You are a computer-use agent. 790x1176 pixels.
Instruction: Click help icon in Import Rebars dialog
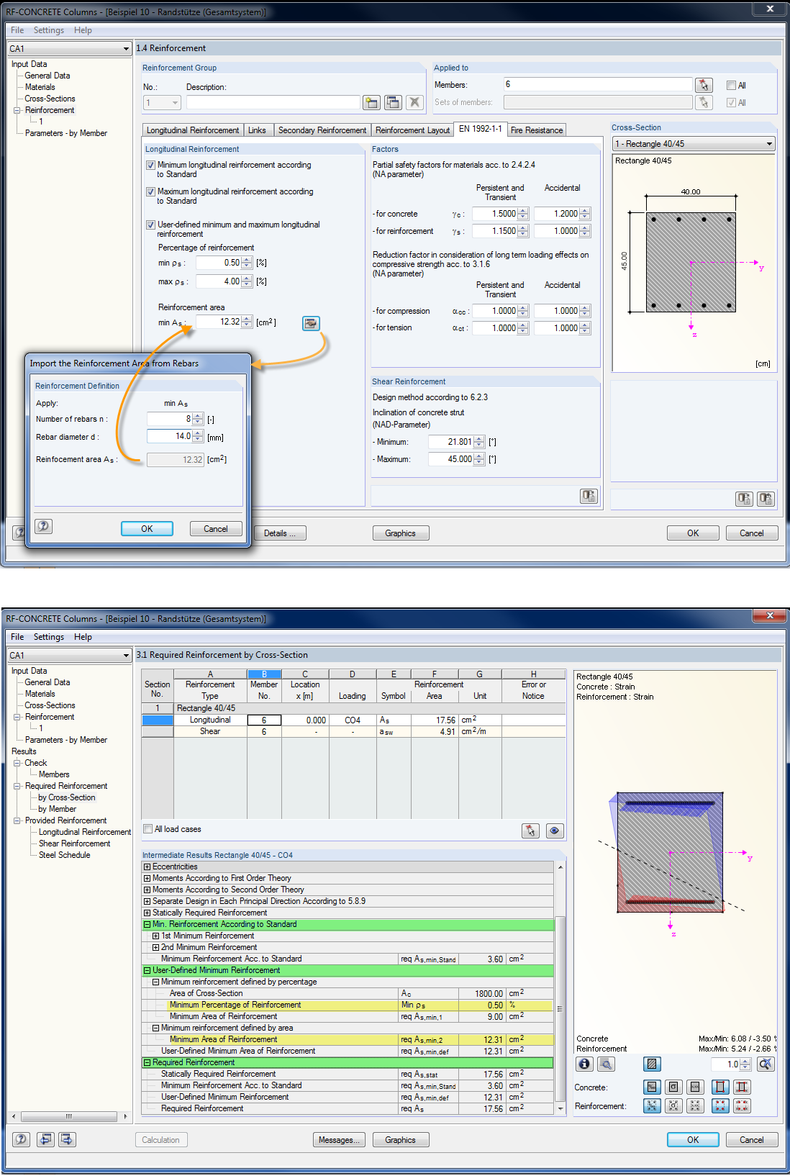click(43, 526)
